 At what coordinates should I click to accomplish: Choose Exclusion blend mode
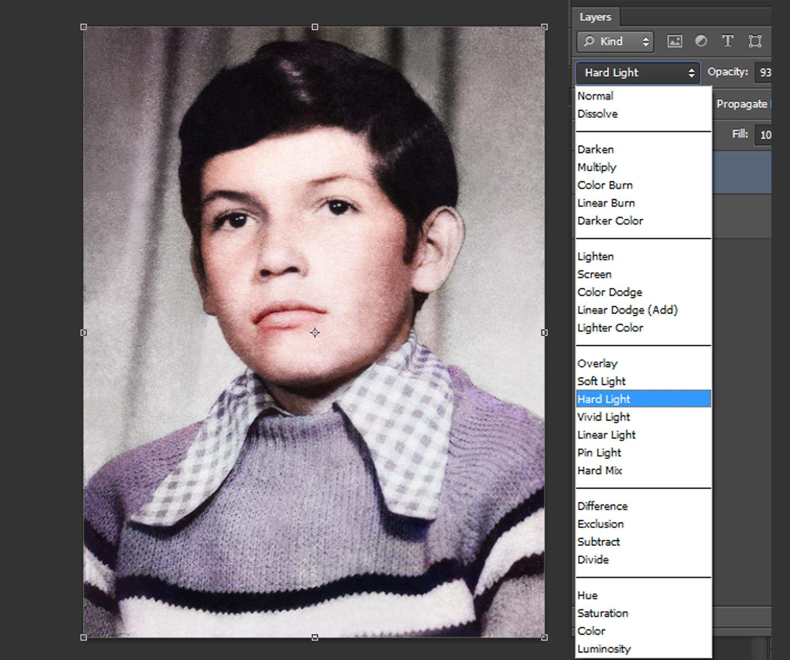643,524
